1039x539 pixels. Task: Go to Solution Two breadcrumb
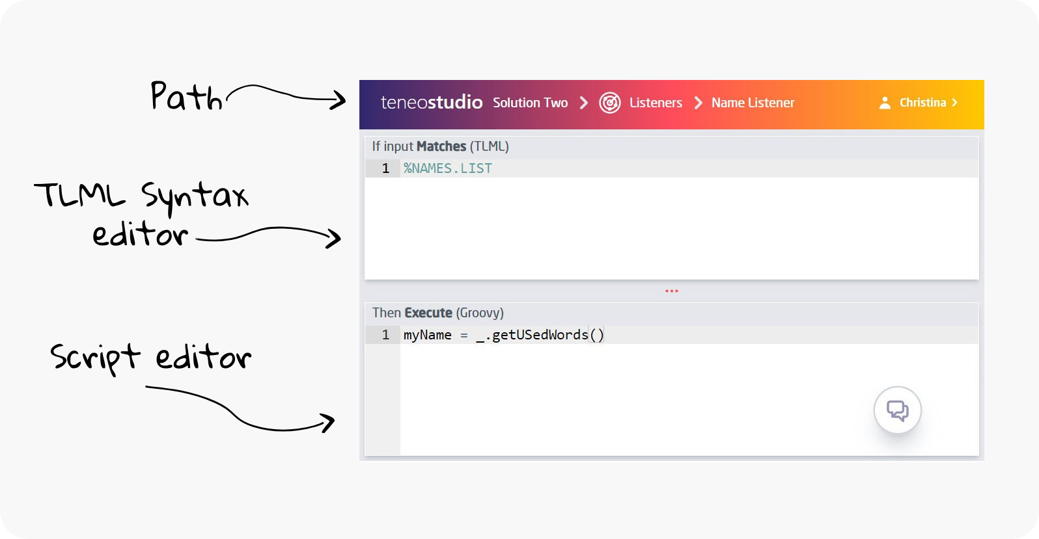(x=530, y=103)
